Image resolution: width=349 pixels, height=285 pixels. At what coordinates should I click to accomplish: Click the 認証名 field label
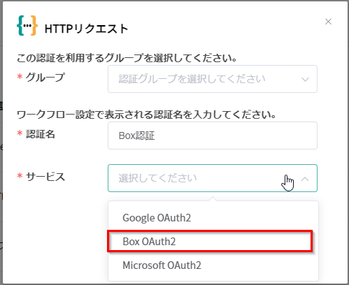[41, 134]
